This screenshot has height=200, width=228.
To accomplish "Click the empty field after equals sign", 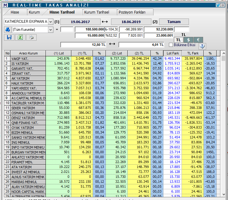I will pos(67,29).
